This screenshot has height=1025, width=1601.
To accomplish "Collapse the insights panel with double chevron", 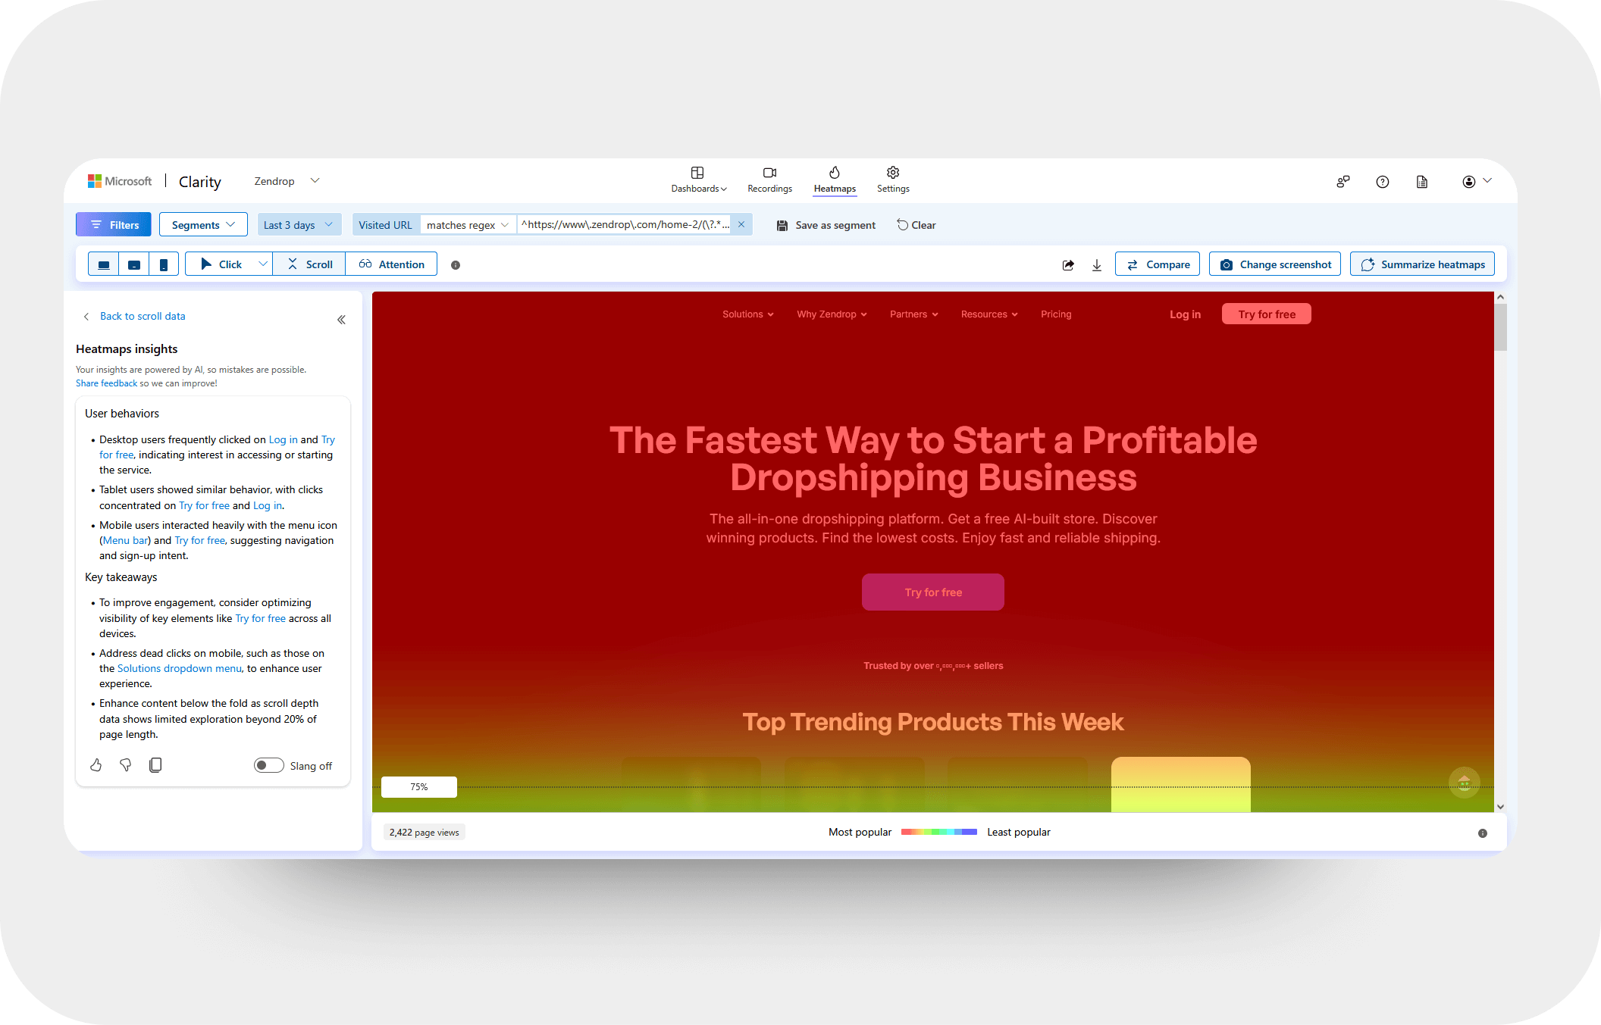I will coord(341,320).
